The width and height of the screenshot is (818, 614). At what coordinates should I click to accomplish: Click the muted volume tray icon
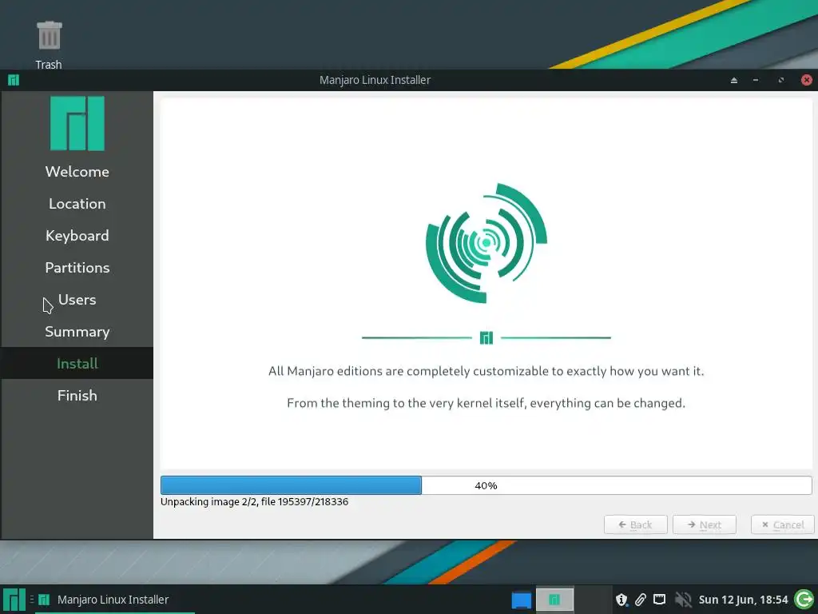click(682, 600)
